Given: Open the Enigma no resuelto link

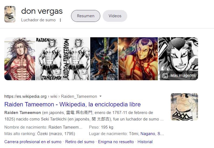Looking at the screenshot, I should [116, 142].
